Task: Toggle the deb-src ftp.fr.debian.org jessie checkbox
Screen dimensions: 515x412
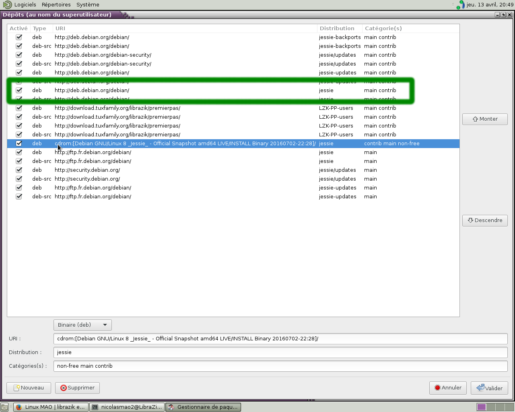Action: tap(19, 161)
